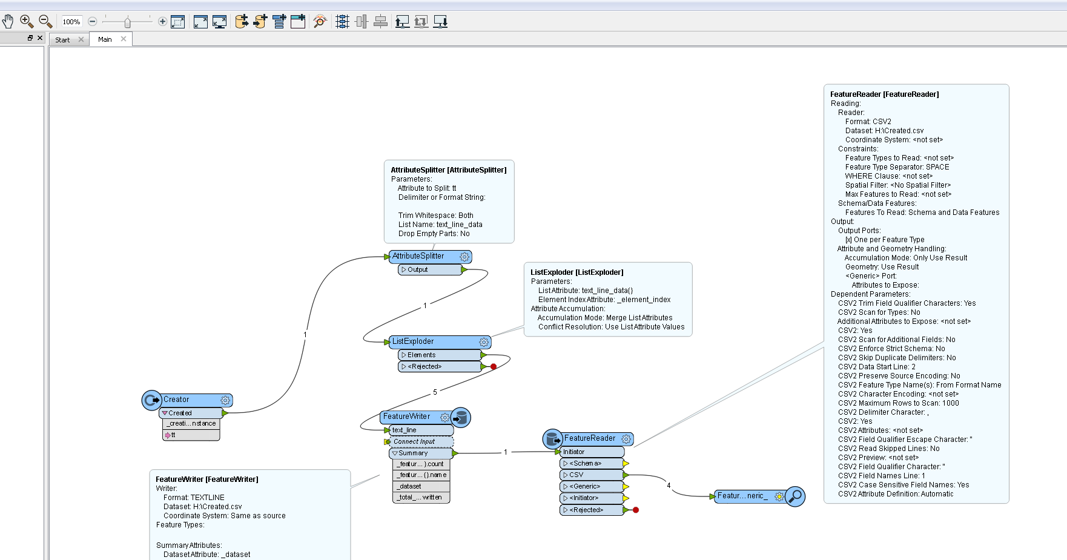Click the FeatureWriter database arrow icon
Image resolution: width=1067 pixels, height=560 pixels.
pos(461,417)
